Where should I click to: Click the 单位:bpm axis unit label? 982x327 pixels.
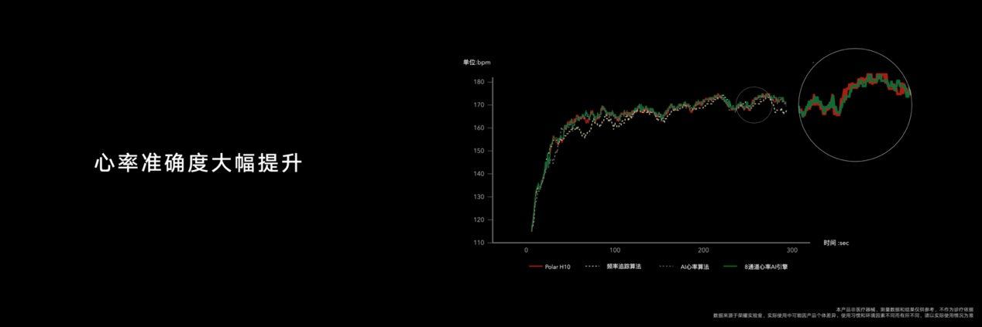(x=477, y=62)
